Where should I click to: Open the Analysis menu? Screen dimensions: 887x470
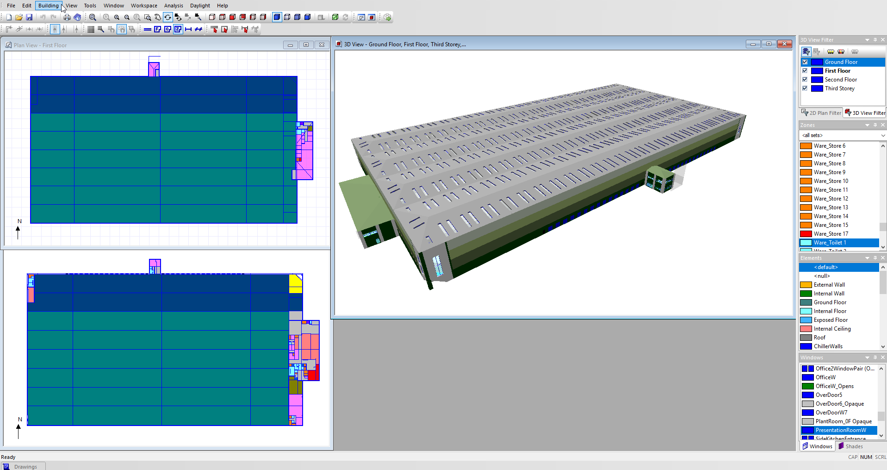[x=174, y=6]
